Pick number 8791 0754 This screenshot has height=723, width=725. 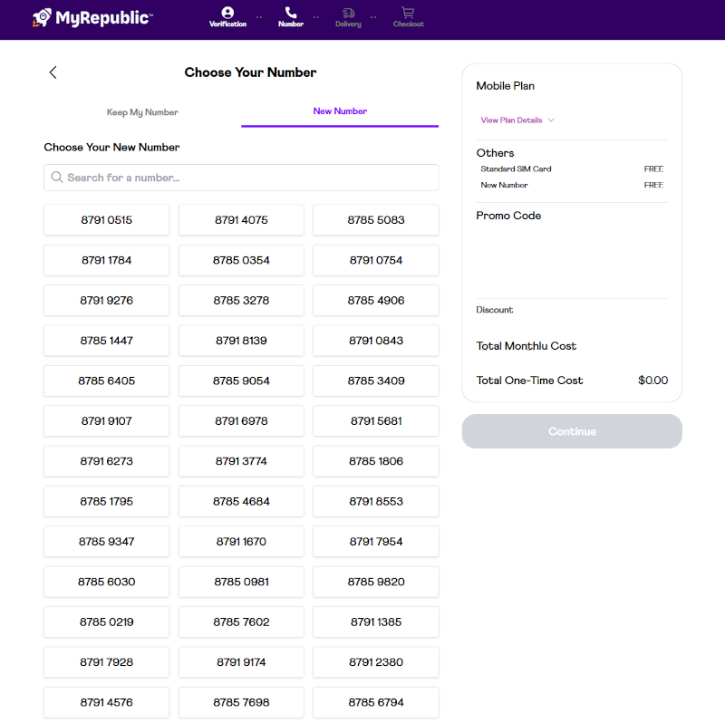point(376,260)
